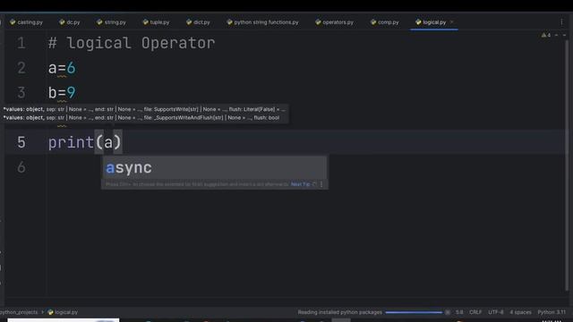The image size is (573, 322).
Task: Click line number 6 in gutter
Action: (x=21, y=167)
